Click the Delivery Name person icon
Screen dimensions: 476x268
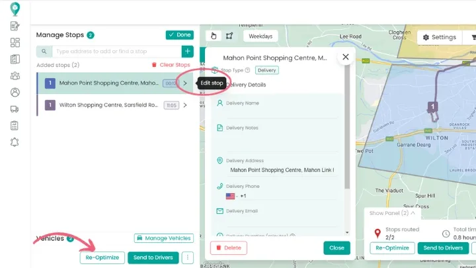[x=219, y=103]
